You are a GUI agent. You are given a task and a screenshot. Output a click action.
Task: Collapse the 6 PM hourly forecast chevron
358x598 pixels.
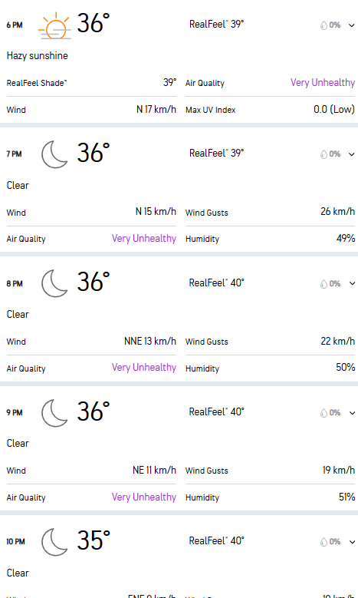[x=352, y=25]
